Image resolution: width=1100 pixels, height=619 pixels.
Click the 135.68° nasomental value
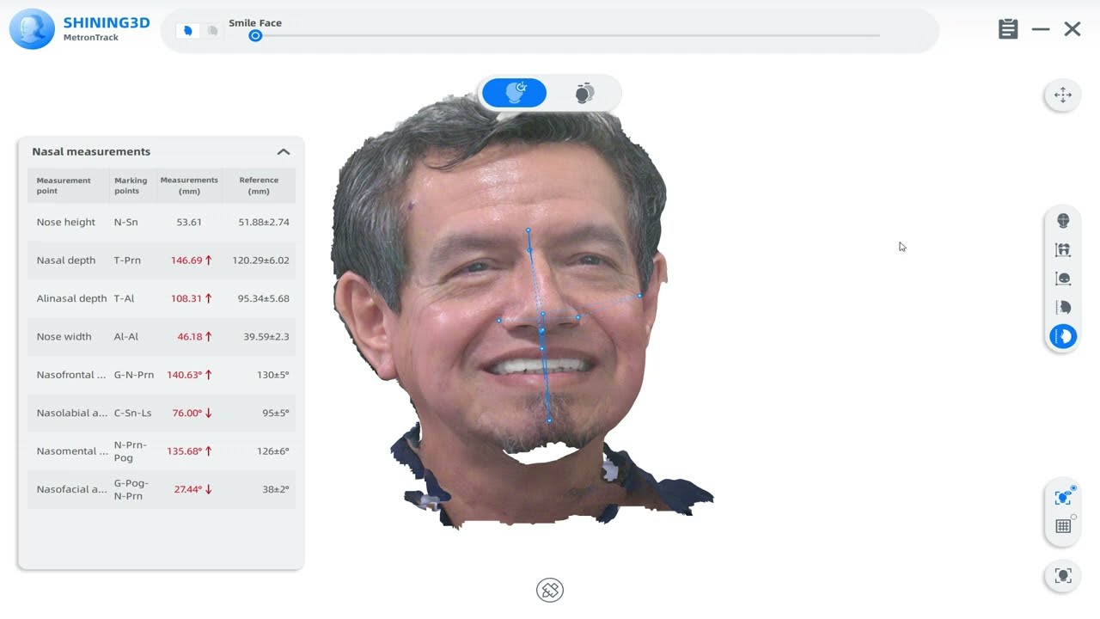tap(184, 450)
